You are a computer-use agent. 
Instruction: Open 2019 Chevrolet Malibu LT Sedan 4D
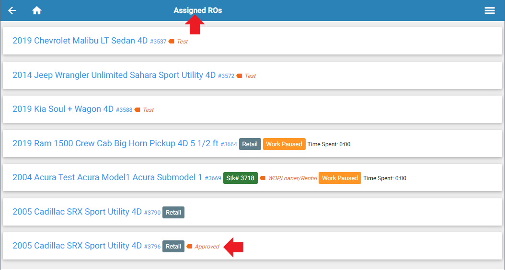pyautogui.click(x=80, y=41)
